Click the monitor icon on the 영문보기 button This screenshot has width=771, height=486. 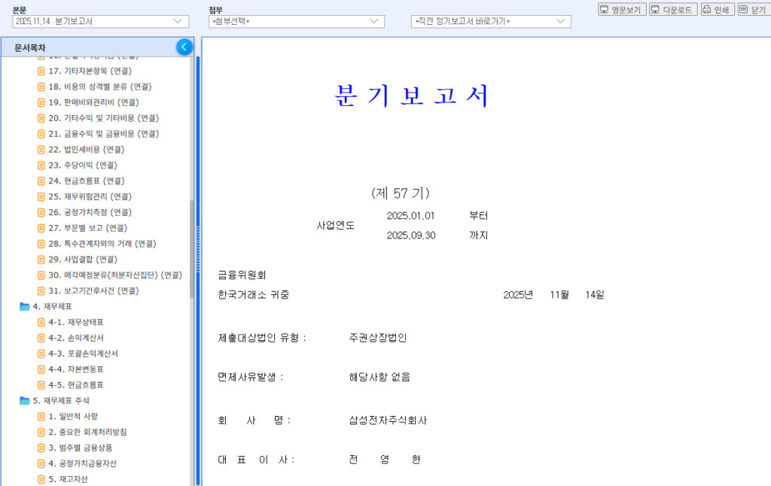(604, 9)
